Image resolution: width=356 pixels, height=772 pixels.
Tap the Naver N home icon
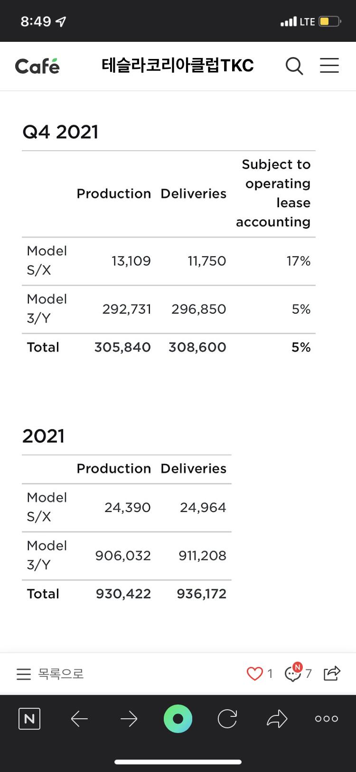[x=29, y=719]
